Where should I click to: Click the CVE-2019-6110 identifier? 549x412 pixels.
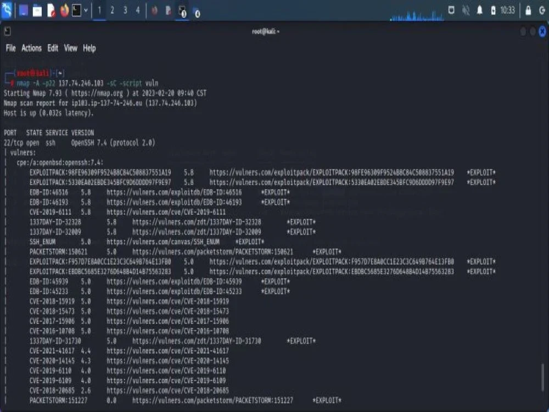[x=51, y=371]
